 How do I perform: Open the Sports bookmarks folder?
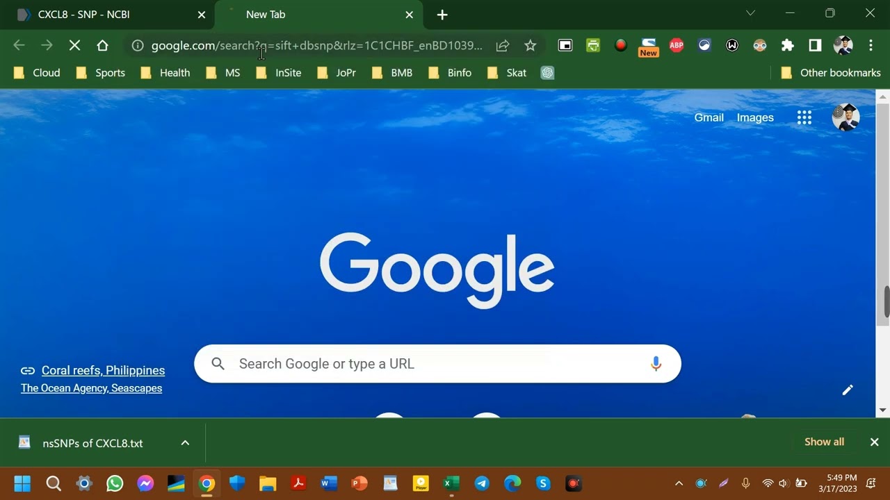pyautogui.click(x=101, y=73)
